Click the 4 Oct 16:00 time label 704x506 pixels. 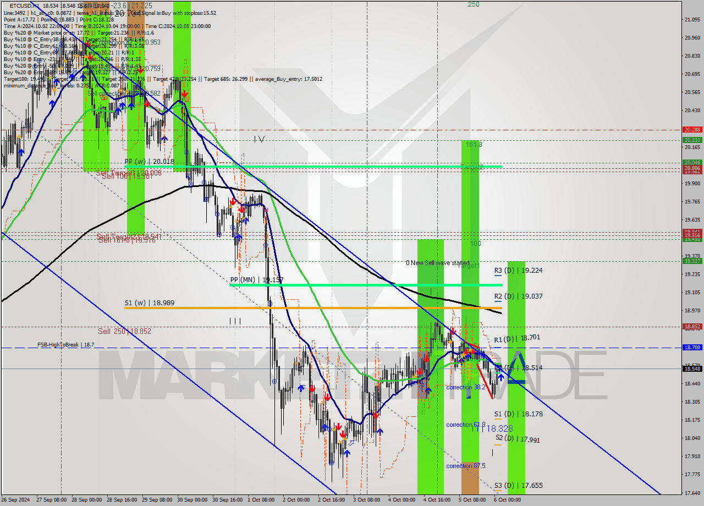[x=437, y=500]
